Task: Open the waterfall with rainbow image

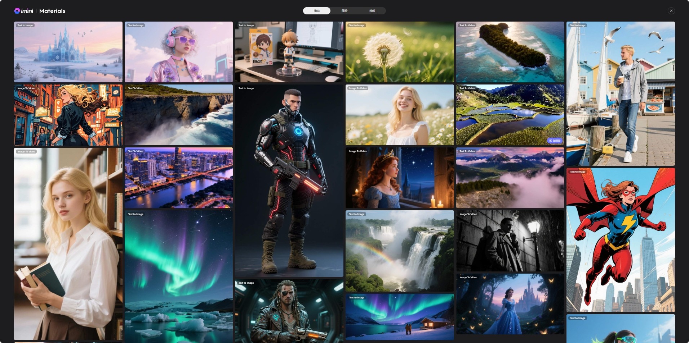Action: point(400,251)
